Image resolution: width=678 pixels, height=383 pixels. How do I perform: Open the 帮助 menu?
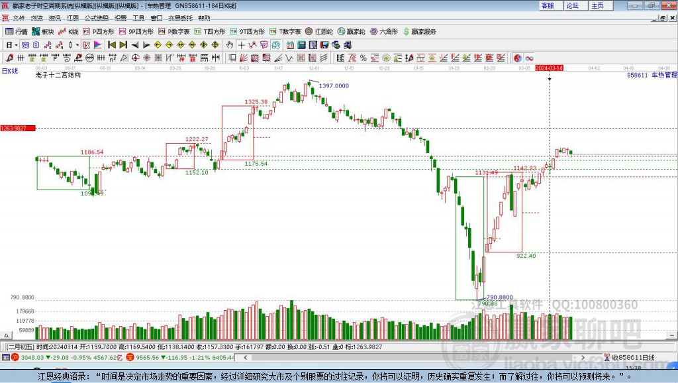click(x=204, y=18)
